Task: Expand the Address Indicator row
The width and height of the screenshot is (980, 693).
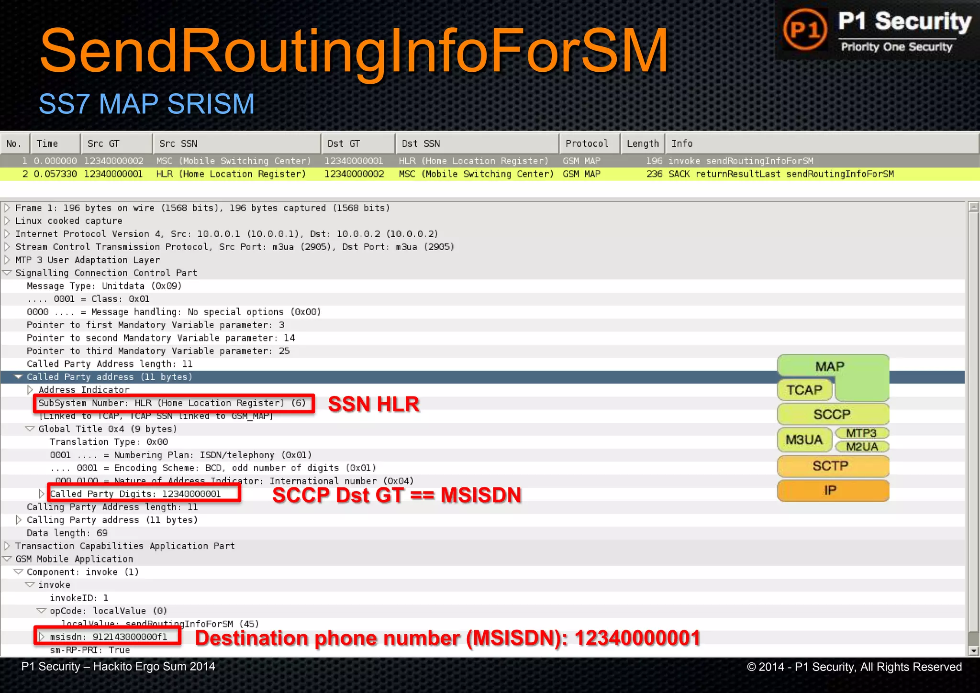Action: click(x=30, y=390)
